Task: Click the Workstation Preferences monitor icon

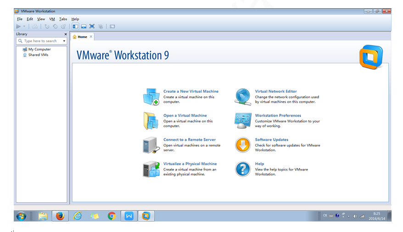Action: 243,121
